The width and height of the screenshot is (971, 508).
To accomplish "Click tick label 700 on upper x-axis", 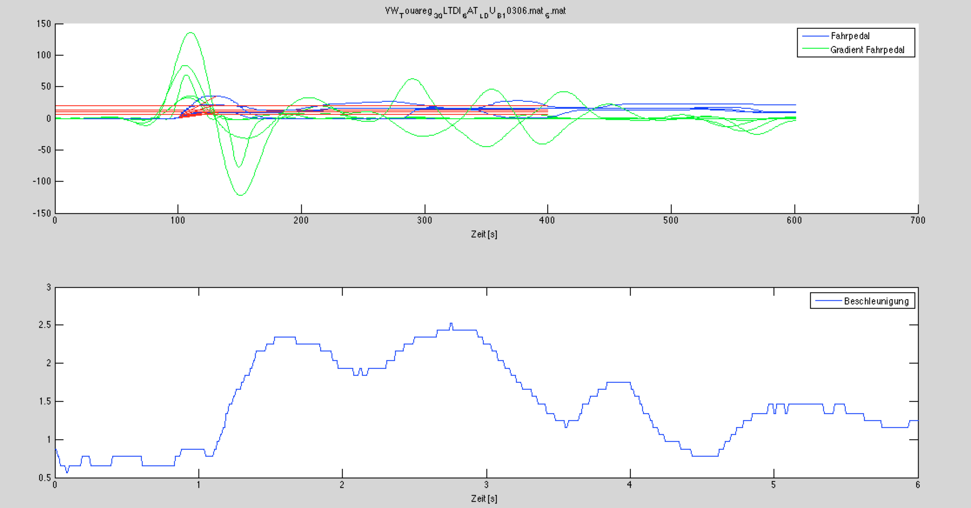I will pyautogui.click(x=918, y=221).
